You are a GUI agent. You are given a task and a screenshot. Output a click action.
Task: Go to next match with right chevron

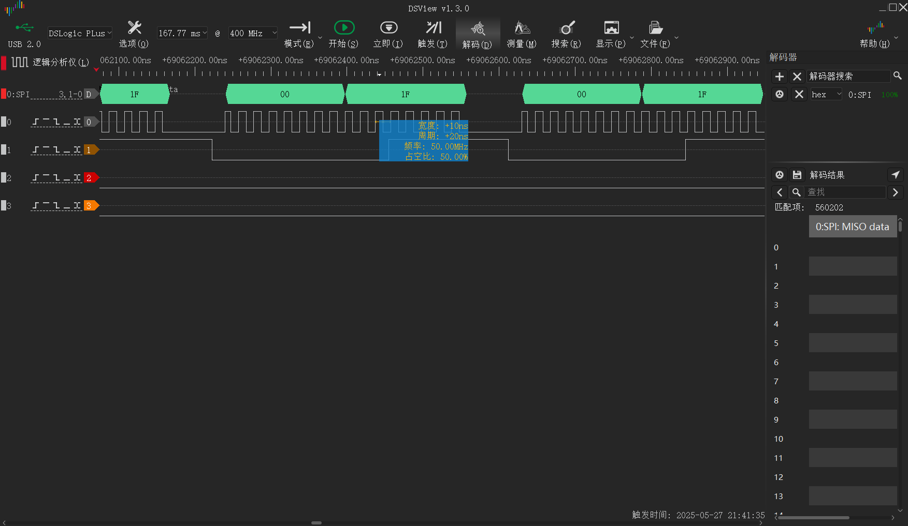coord(896,192)
